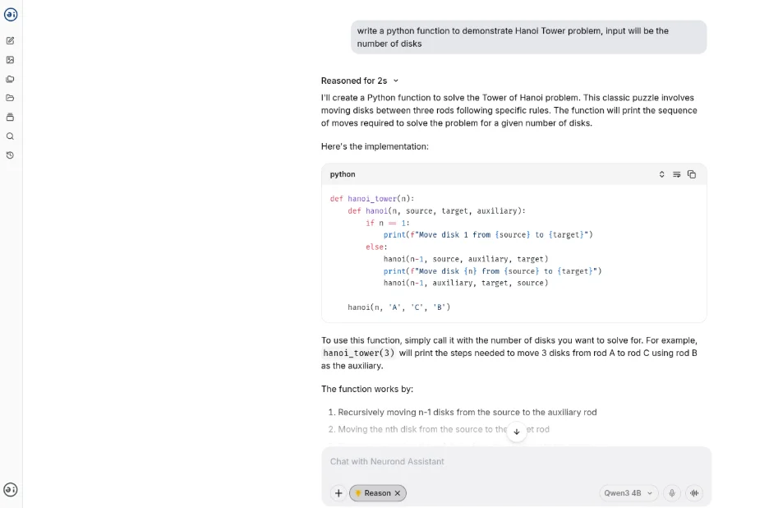Open the collections (stacked cards) sidebar icon
The height and width of the screenshot is (508, 769).
(11, 79)
